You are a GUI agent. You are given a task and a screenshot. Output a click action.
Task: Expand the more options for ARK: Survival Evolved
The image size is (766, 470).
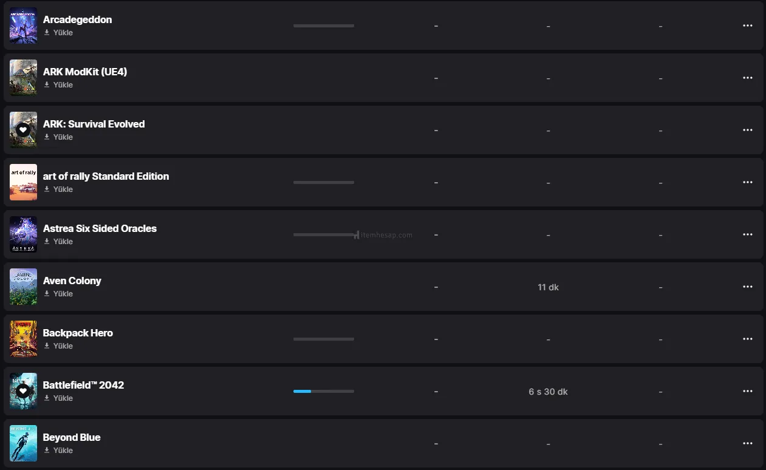click(747, 131)
